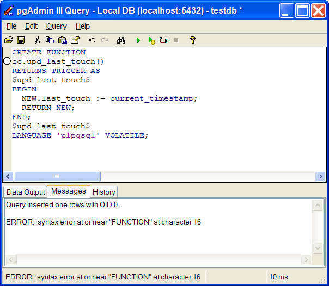Open help with the question mark icon
This screenshot has width=329, height=286.
point(192,40)
